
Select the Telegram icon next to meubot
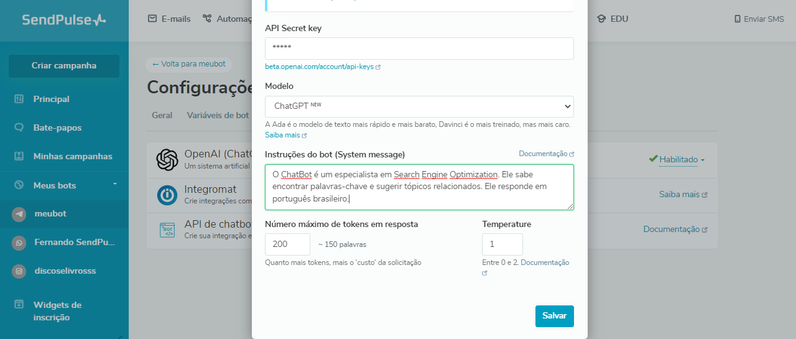coord(19,214)
